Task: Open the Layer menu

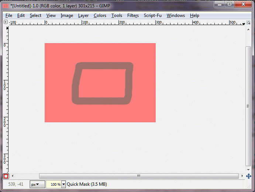Action: (83, 15)
